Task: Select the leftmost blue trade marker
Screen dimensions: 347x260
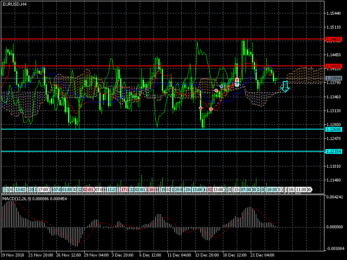Action: pyautogui.click(x=222, y=87)
